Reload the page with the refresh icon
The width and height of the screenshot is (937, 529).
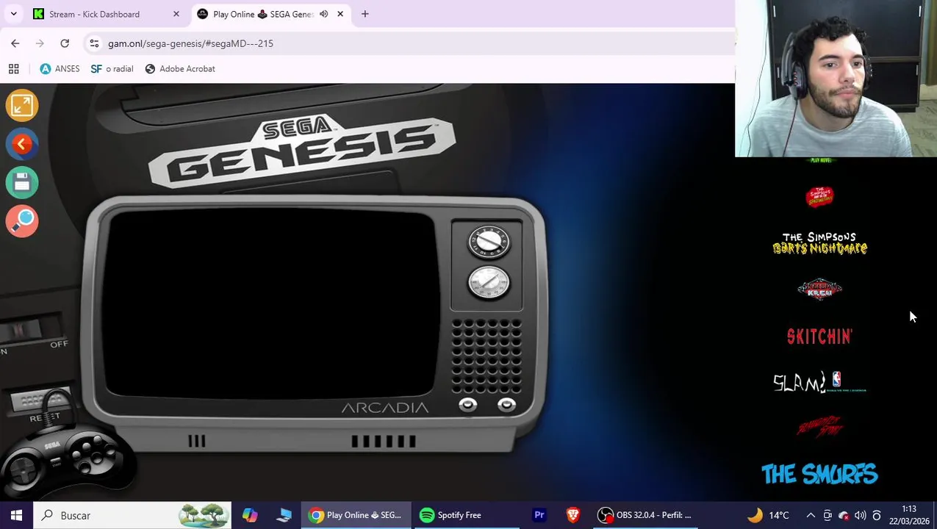tap(65, 43)
